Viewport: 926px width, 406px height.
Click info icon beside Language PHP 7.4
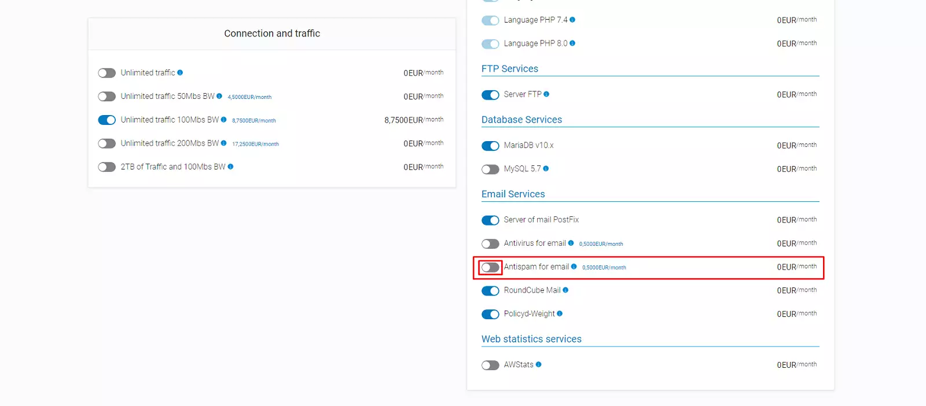[x=572, y=20]
